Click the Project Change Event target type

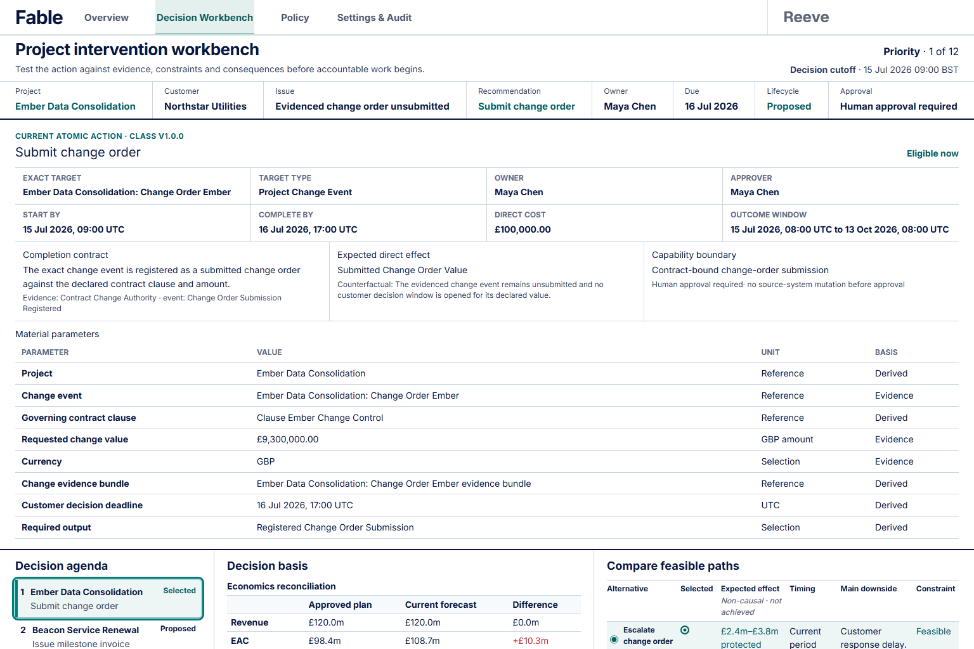(305, 192)
